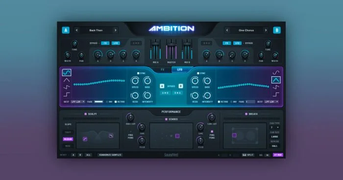Click LFO B Intensity knob
Viewport: 343px width, 180px height.
pos(207,95)
